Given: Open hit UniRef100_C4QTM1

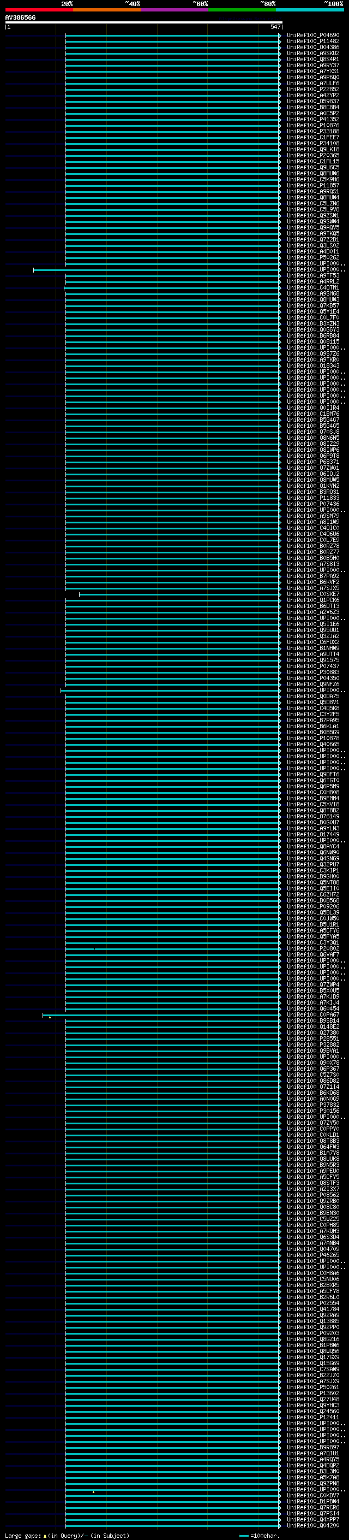Looking at the screenshot, I should click(x=313, y=287).
